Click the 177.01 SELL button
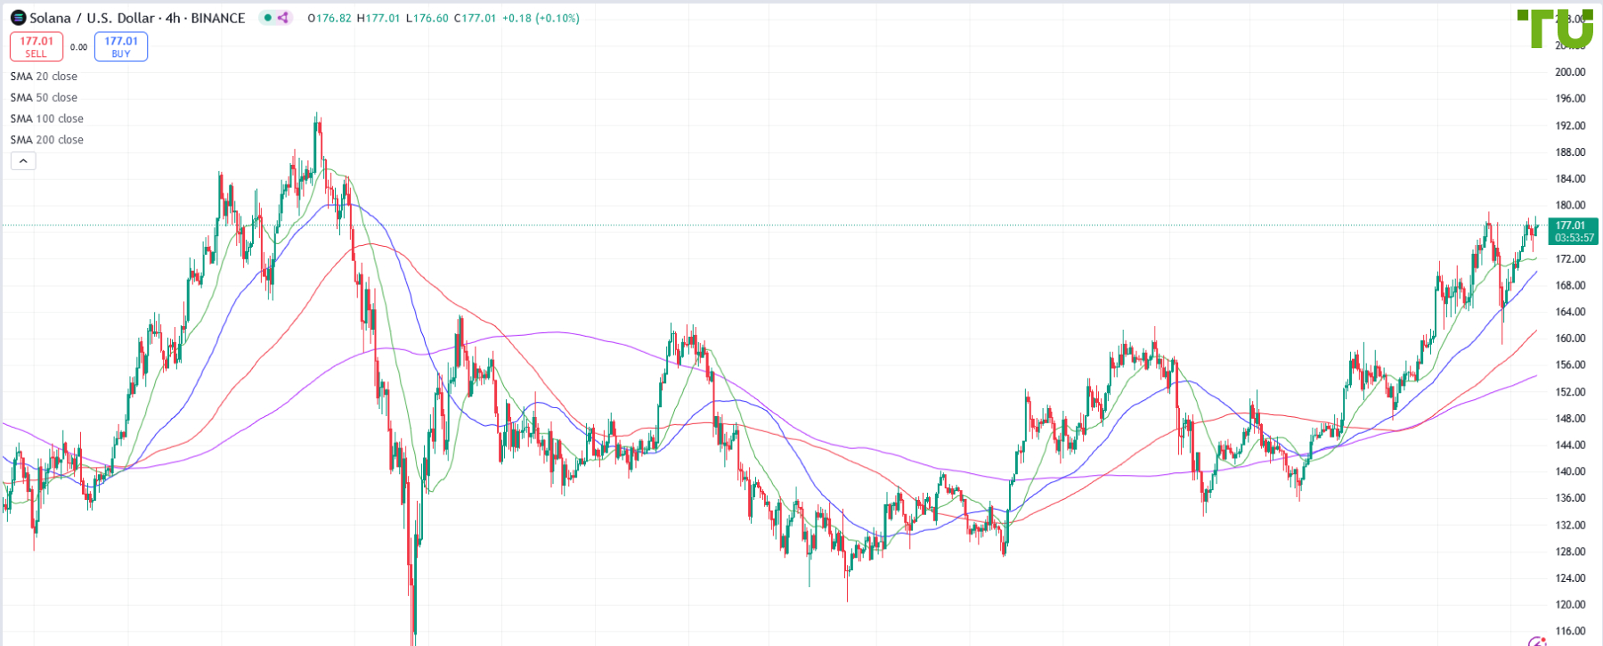Viewport: 1603px width, 646px height. click(37, 46)
